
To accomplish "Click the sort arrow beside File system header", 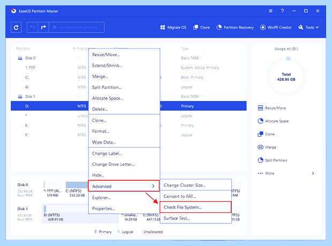I will (x=74, y=49).
